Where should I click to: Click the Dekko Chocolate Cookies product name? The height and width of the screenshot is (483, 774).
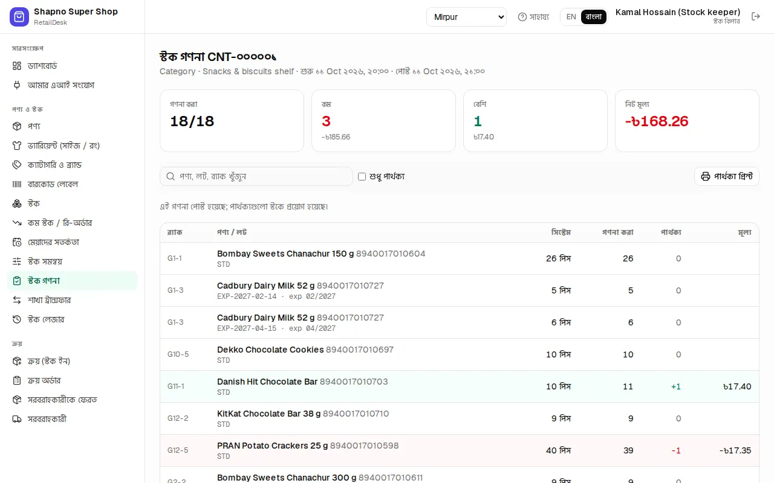[x=270, y=350]
